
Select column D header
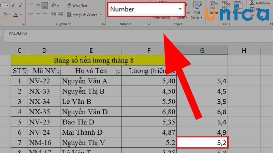click(x=44, y=50)
